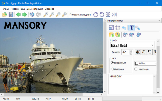Save the image with floppy disk icon

pyautogui.click(x=11, y=14)
